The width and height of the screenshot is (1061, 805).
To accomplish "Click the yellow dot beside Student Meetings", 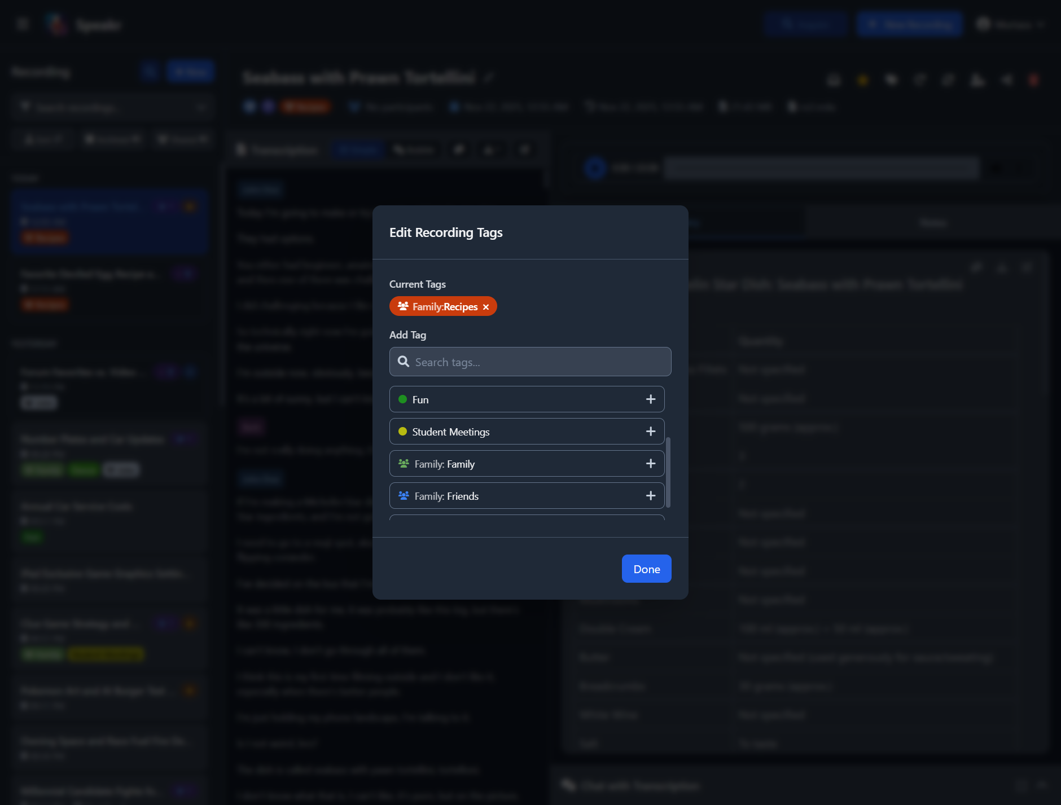I will 402,432.
